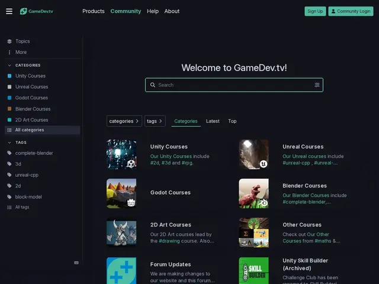Click the 2D Art Courses teal square

[x=9, y=120]
